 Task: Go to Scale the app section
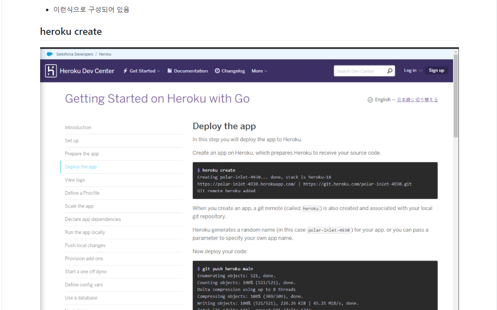coord(79,206)
